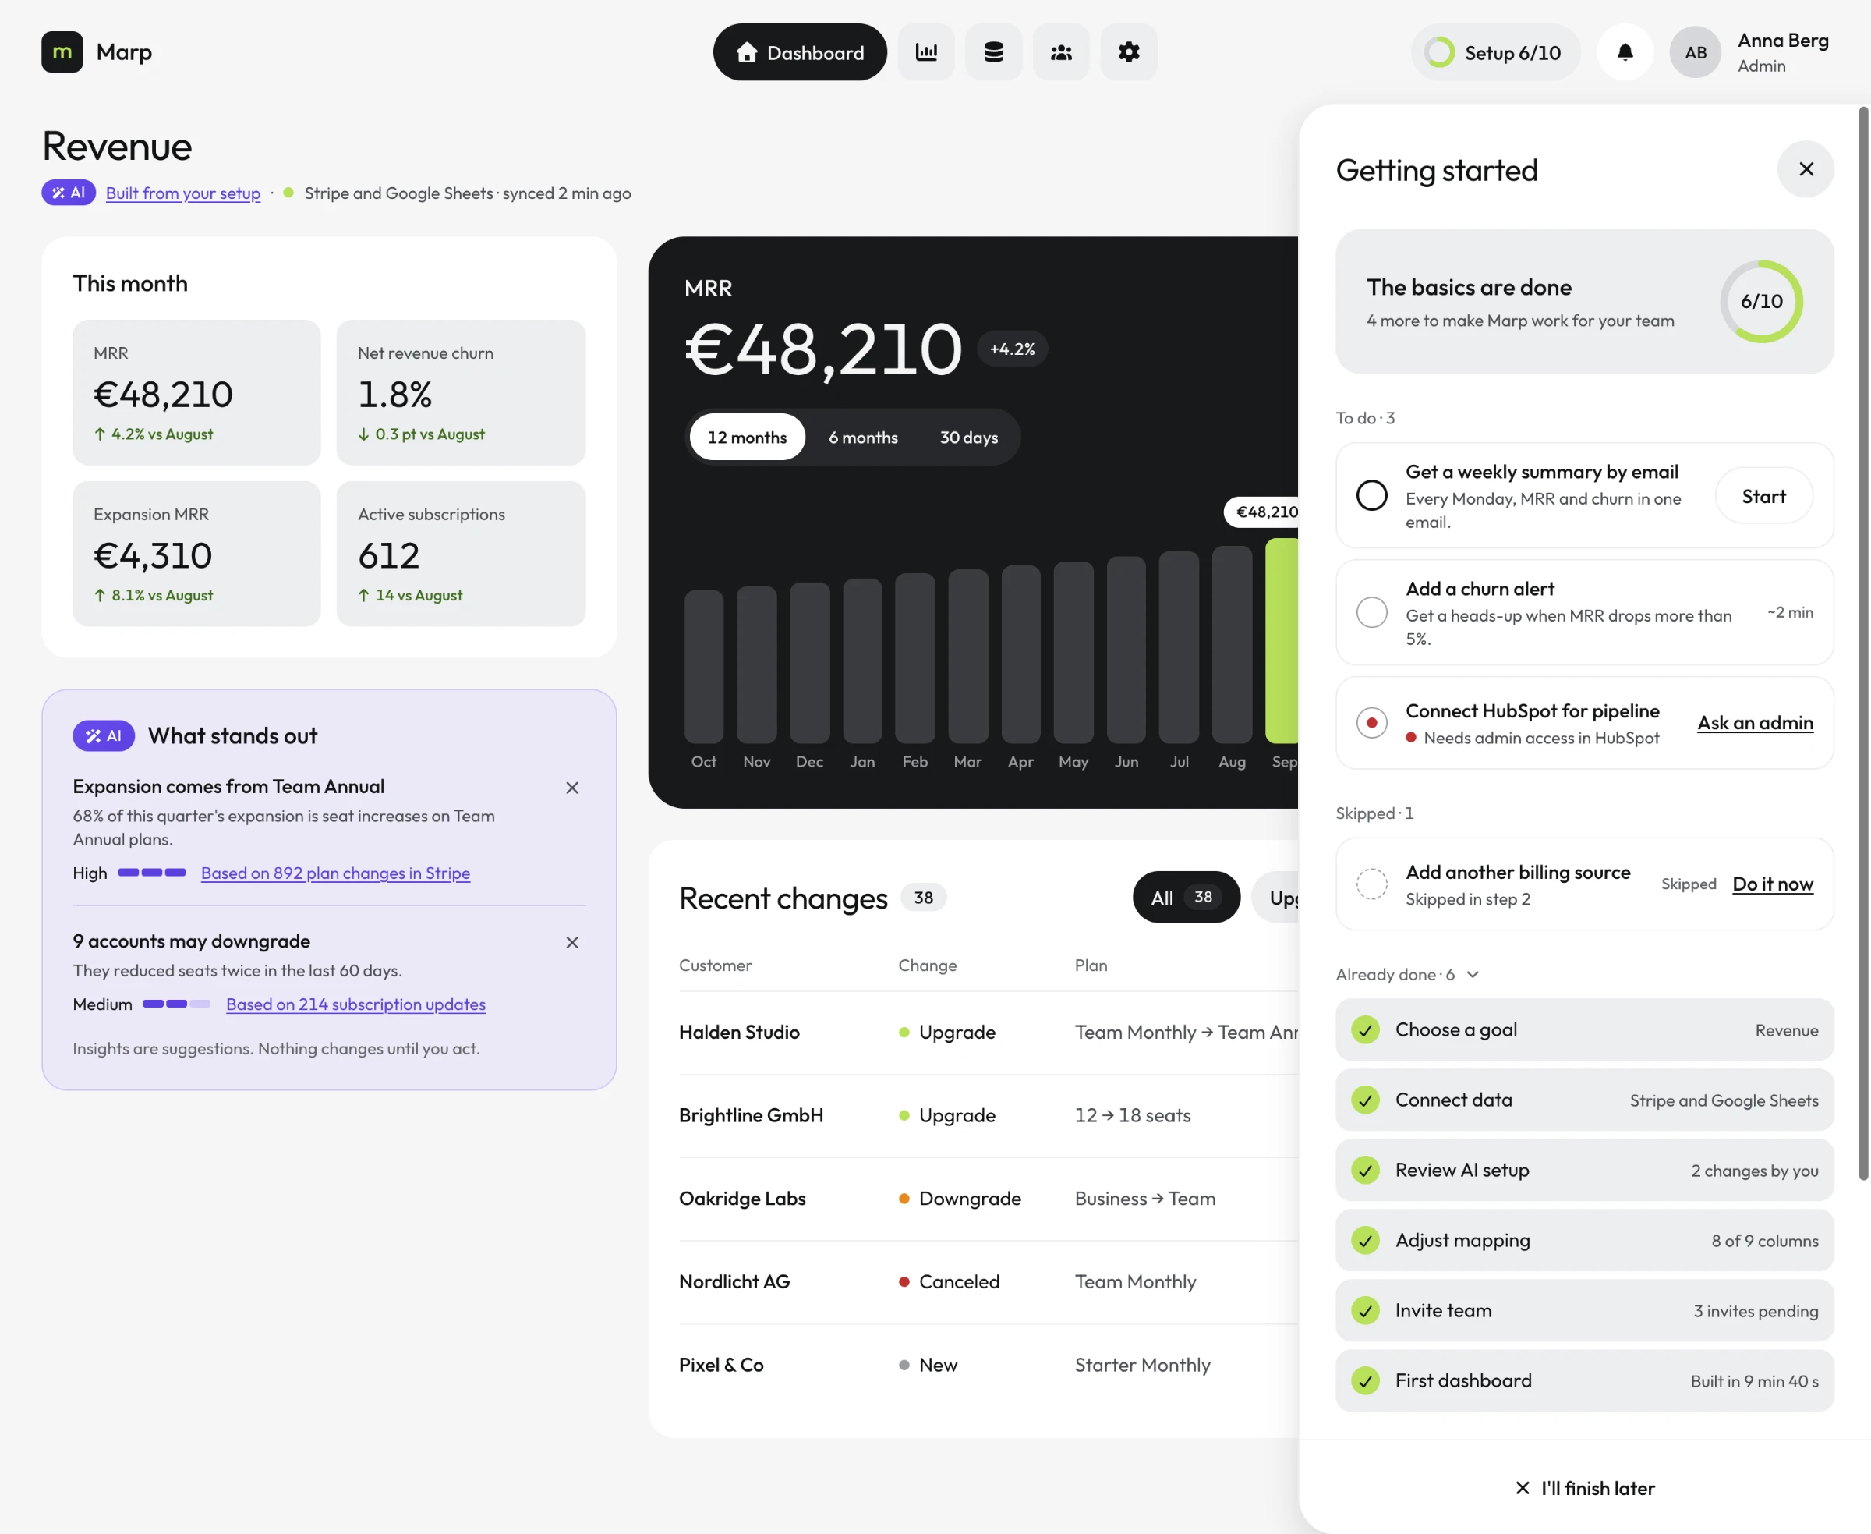Check off the Add a churn alert task
The height and width of the screenshot is (1534, 1871).
[x=1371, y=611]
